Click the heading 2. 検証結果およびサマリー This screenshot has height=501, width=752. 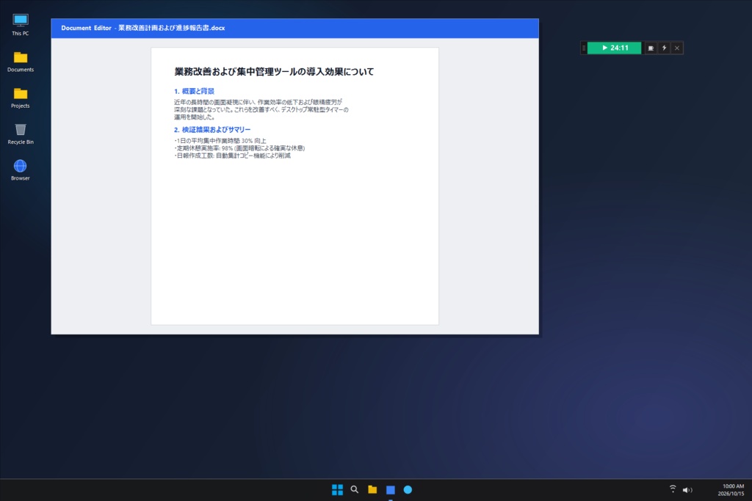(x=212, y=129)
